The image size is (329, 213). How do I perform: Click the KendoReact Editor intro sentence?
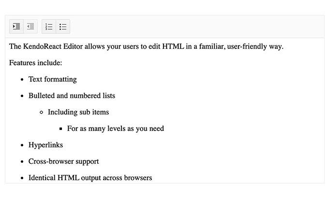(146, 46)
